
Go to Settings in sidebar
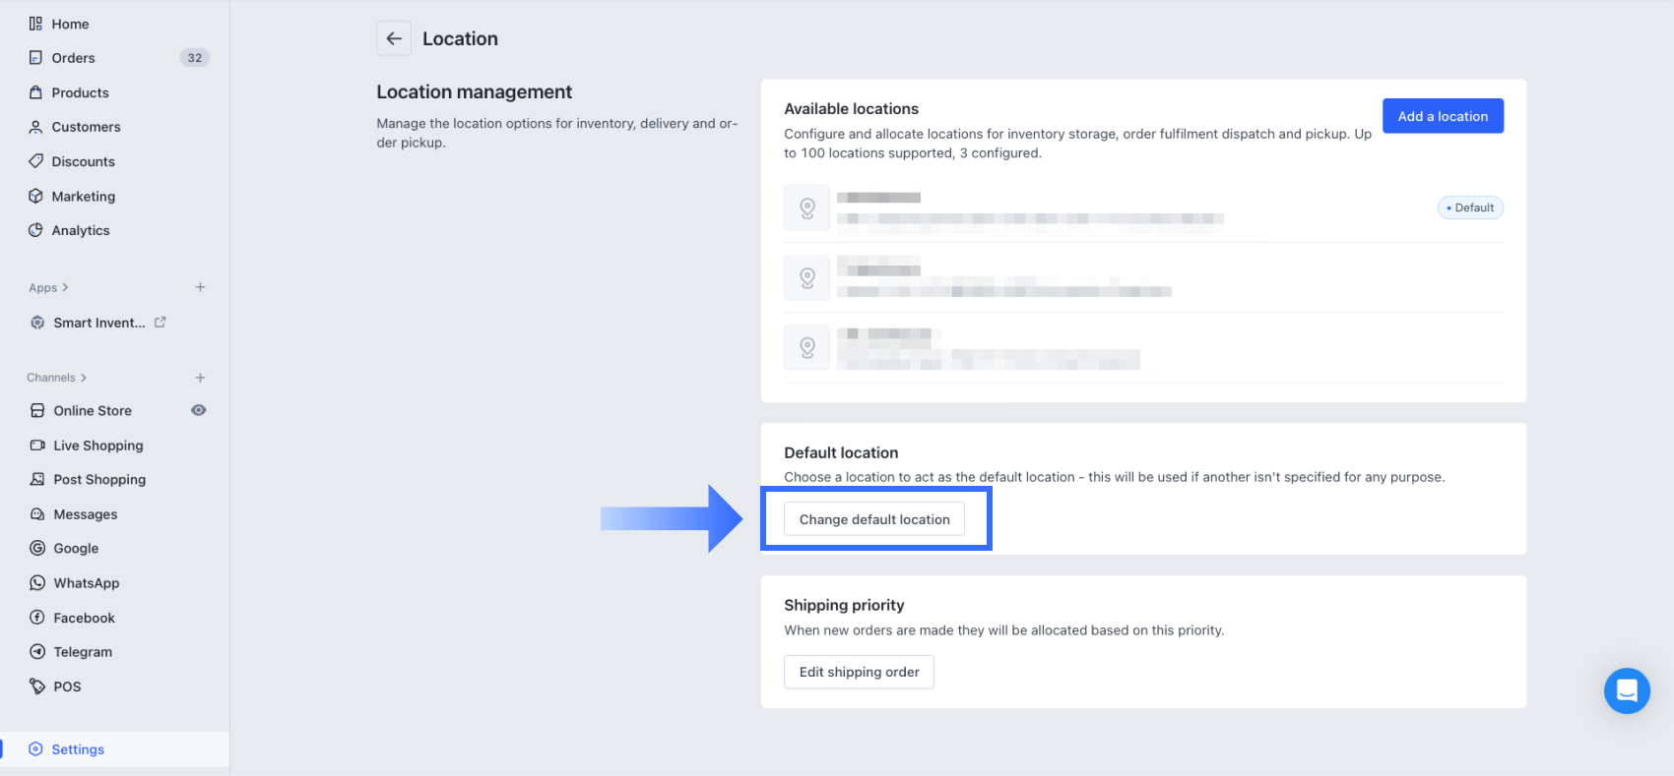pos(78,749)
